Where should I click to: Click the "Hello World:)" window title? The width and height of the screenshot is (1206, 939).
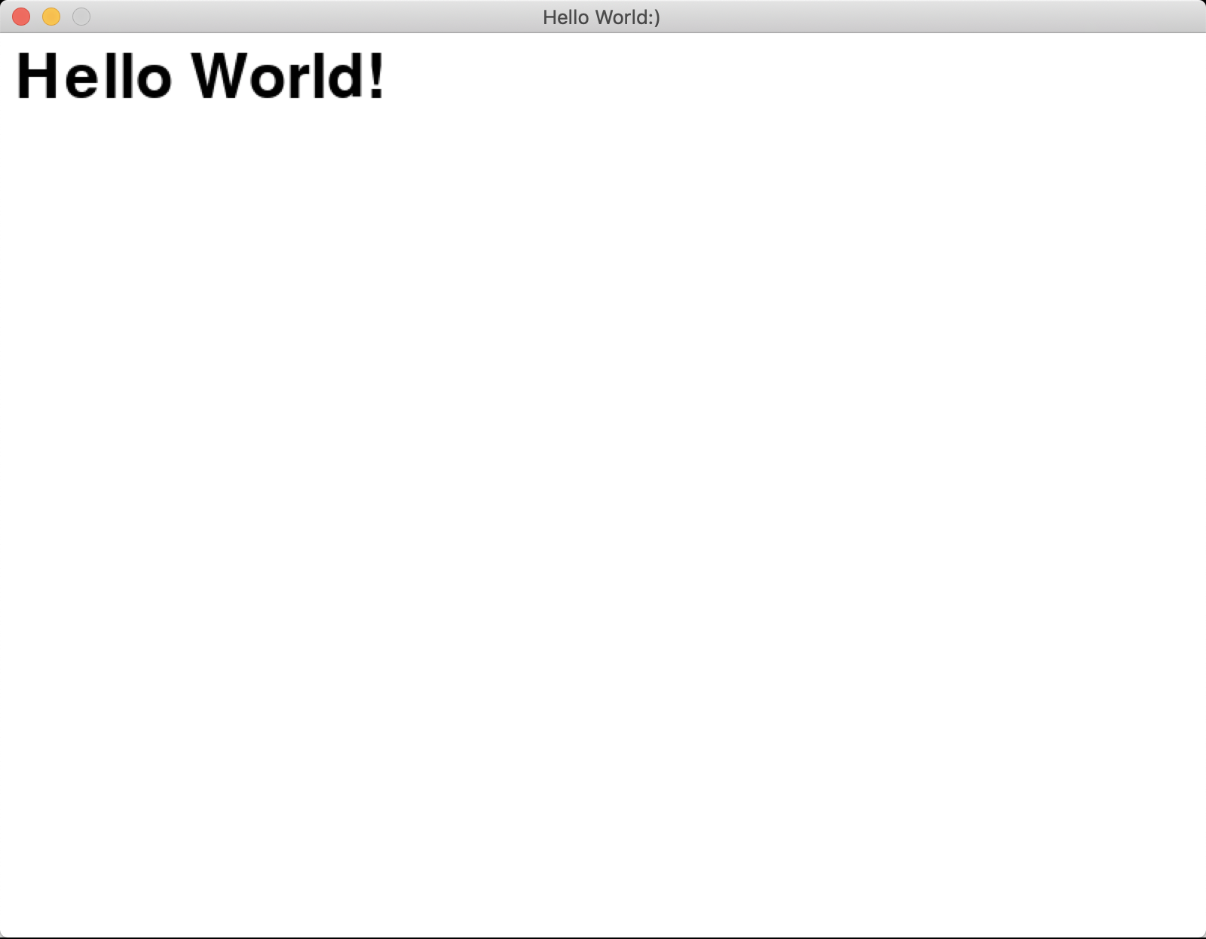(x=601, y=17)
